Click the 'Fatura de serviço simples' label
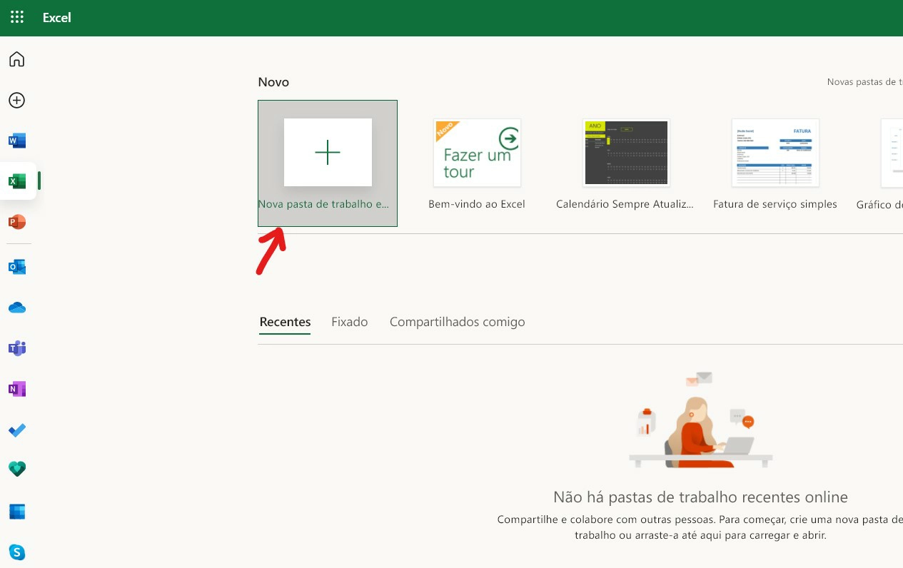903x568 pixels. (x=775, y=204)
